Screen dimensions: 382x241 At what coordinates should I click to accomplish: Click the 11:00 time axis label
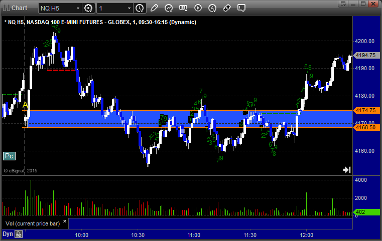(x=194, y=235)
